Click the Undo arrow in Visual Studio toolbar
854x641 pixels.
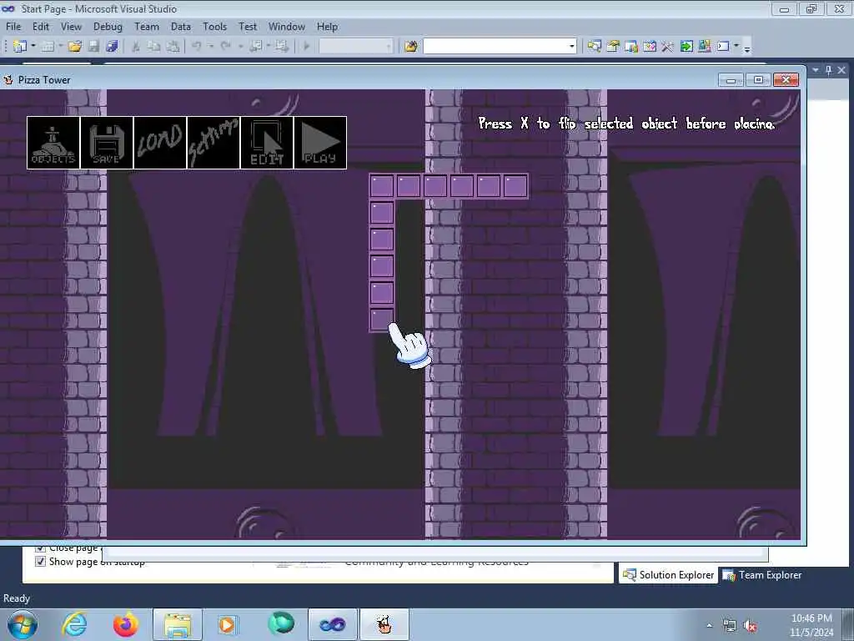197,47
